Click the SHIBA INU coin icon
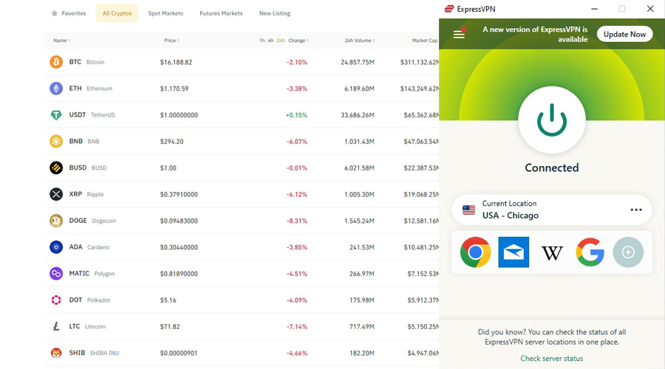Image resolution: width=665 pixels, height=369 pixels. pyautogui.click(x=56, y=353)
